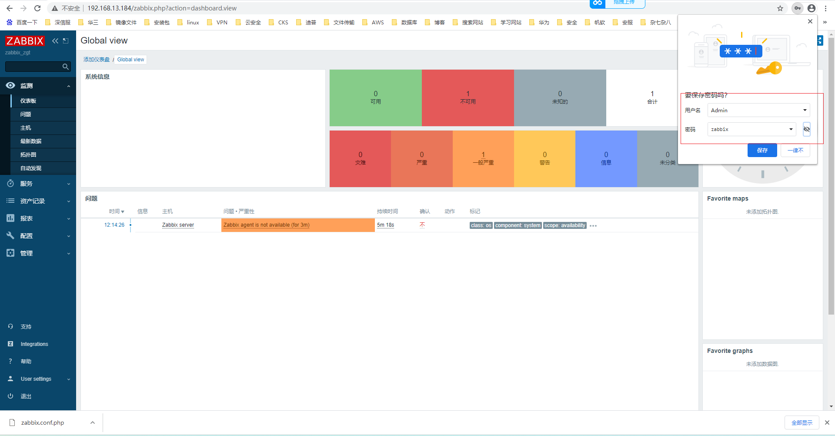Expand the 管理 administration menu

[x=38, y=253]
